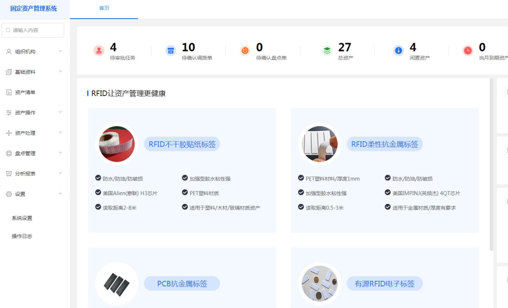The width and height of the screenshot is (508, 308).
Task: Click the 资产清单 list icon in sidebar
Action: (9, 92)
